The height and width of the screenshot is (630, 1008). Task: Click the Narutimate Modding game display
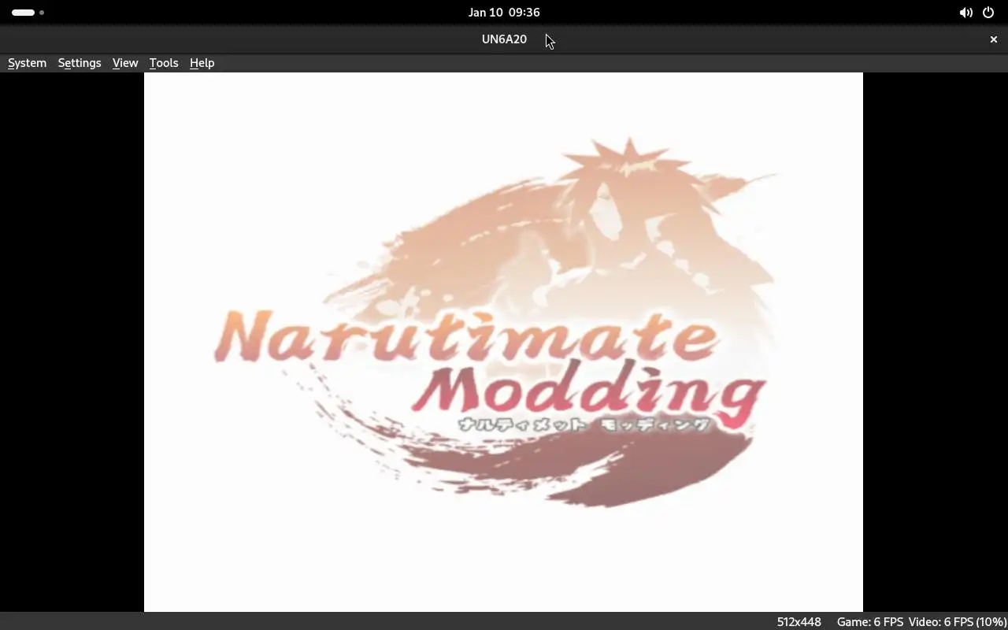point(503,342)
